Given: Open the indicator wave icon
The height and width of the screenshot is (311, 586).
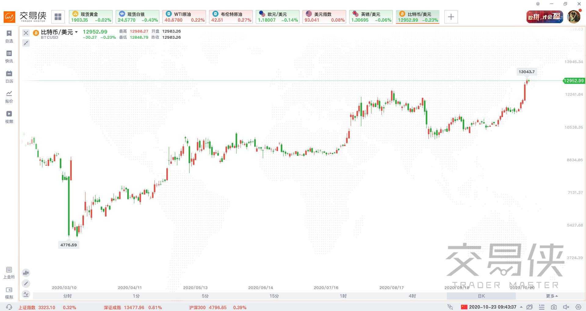Looking at the screenshot, I should [x=26, y=294].
